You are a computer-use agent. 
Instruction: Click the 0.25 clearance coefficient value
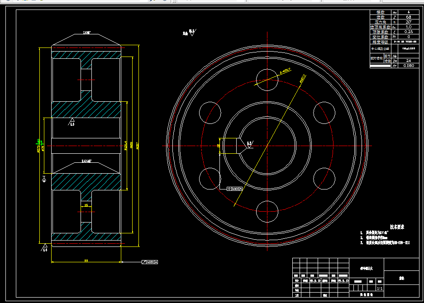click(409, 32)
